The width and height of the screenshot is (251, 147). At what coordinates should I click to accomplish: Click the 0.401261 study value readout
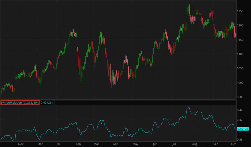47,103
